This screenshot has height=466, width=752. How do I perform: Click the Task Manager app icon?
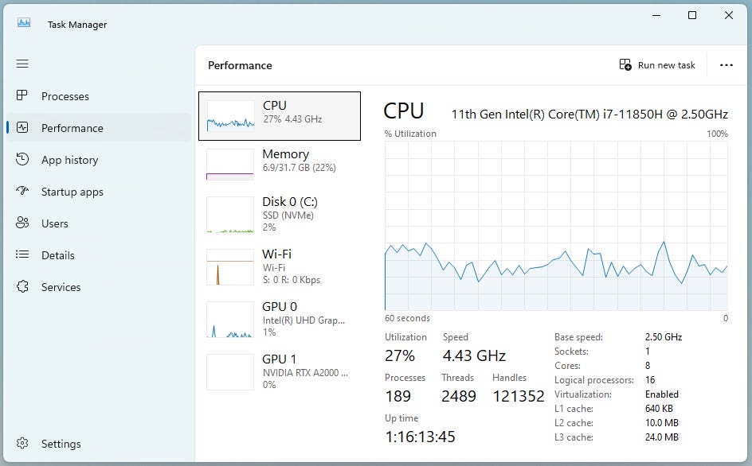click(24, 23)
